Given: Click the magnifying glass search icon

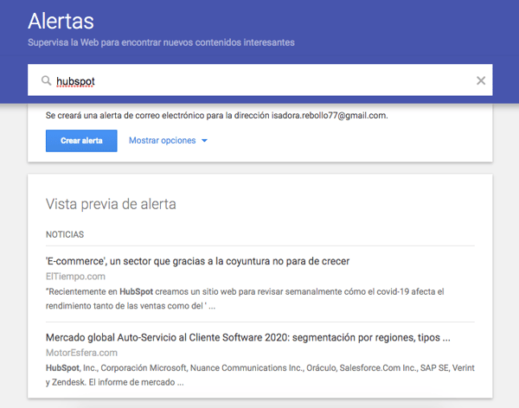Looking at the screenshot, I should tap(46, 81).
